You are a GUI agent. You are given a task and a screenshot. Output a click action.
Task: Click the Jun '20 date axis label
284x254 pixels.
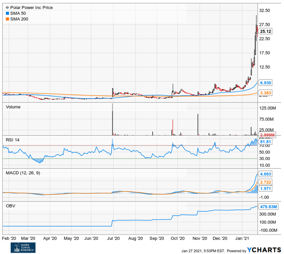[x=91, y=239]
